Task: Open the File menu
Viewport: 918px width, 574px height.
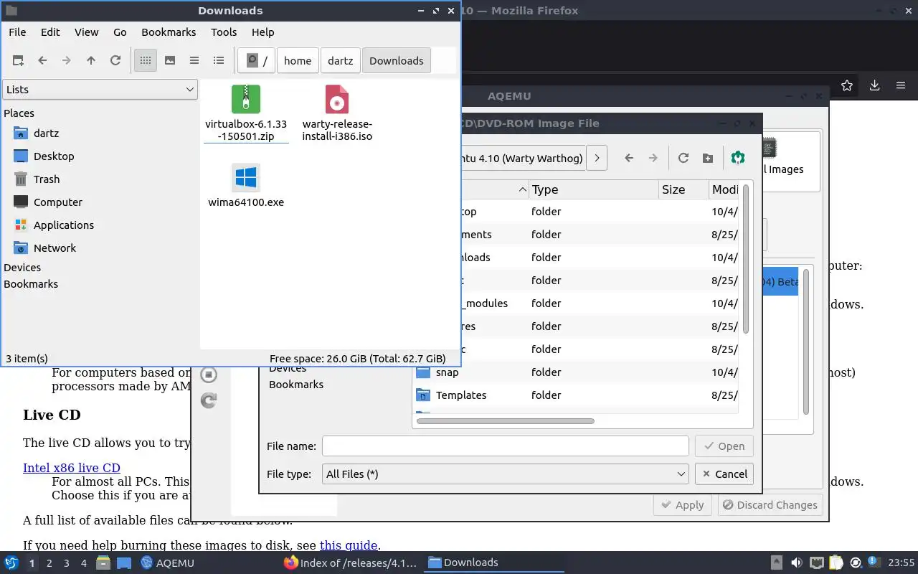Action: click(x=17, y=32)
